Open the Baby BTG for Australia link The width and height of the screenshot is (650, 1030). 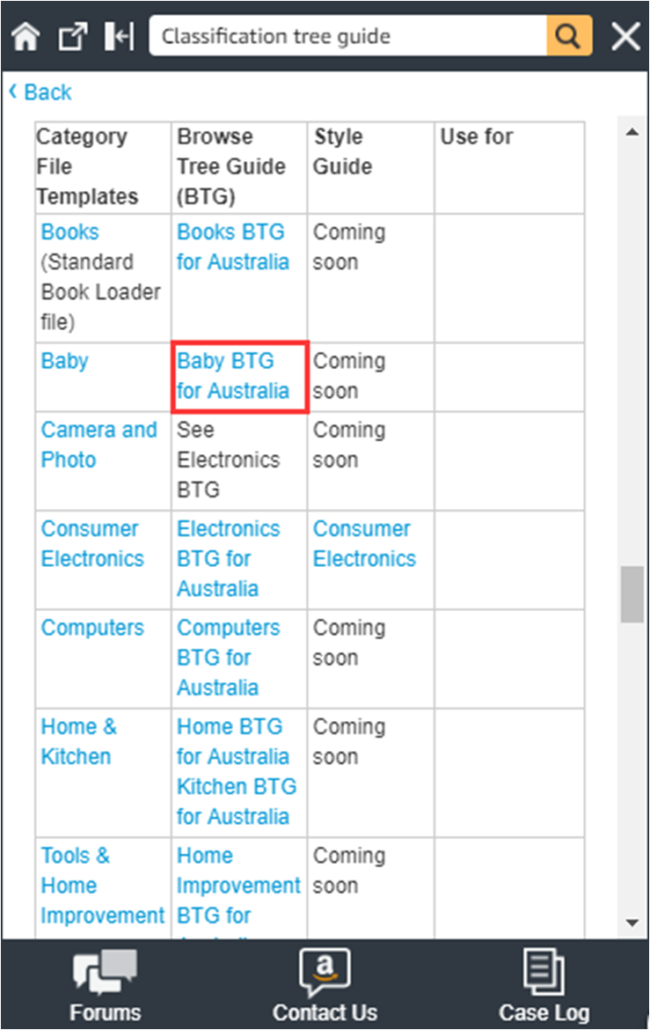point(233,376)
